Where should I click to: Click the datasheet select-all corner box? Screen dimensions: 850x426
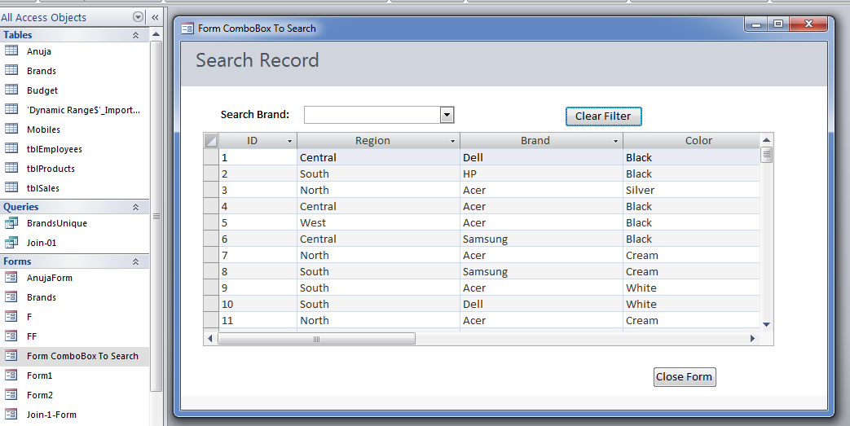210,141
